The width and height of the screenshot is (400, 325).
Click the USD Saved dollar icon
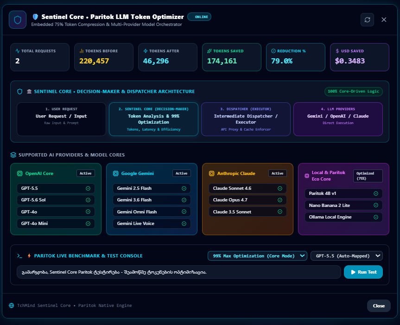tap(337, 51)
